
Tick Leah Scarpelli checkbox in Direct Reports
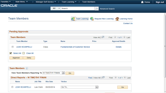(x=12, y=87)
